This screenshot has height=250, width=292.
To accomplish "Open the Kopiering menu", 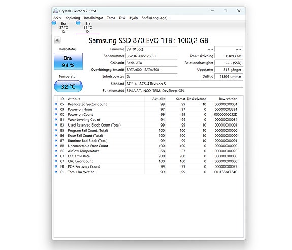I will coord(73,18).
